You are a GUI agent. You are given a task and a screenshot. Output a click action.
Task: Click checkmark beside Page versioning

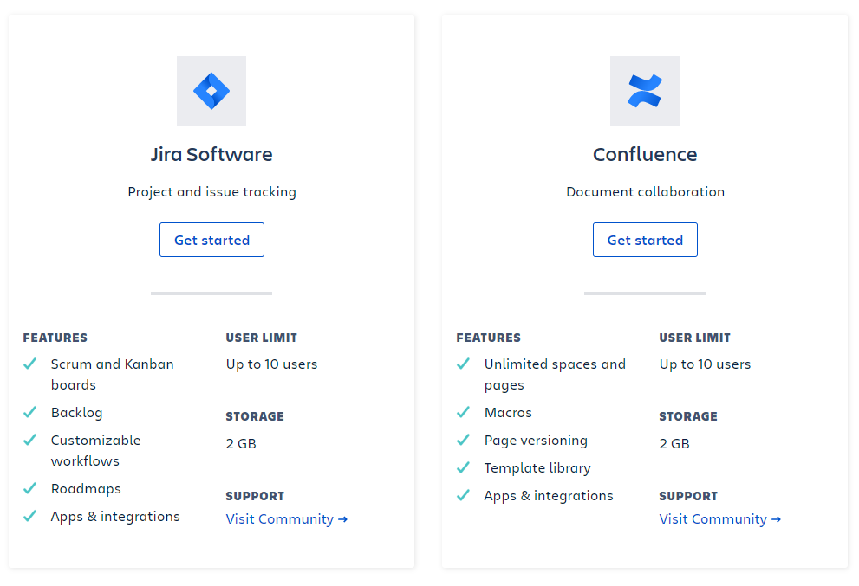[x=463, y=440]
